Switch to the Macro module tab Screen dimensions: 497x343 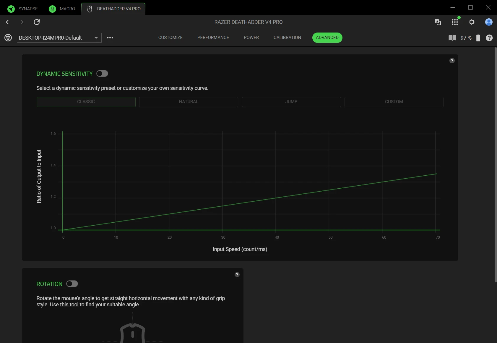click(62, 9)
